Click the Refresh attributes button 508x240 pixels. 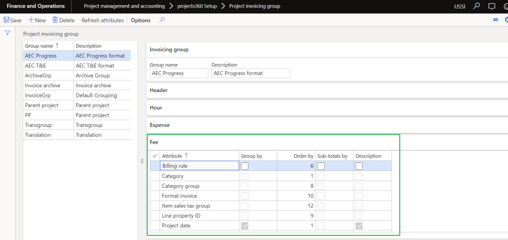click(x=103, y=20)
